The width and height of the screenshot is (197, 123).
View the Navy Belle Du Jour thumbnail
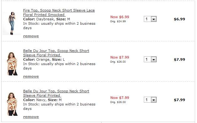point(12,104)
